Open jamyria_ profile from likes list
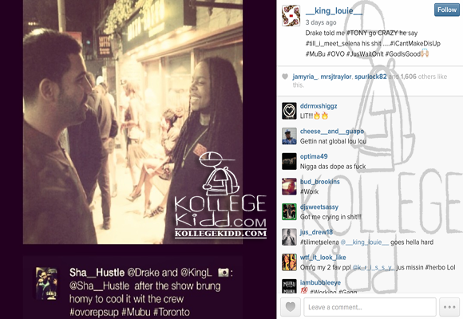463x319 pixels. (x=305, y=77)
